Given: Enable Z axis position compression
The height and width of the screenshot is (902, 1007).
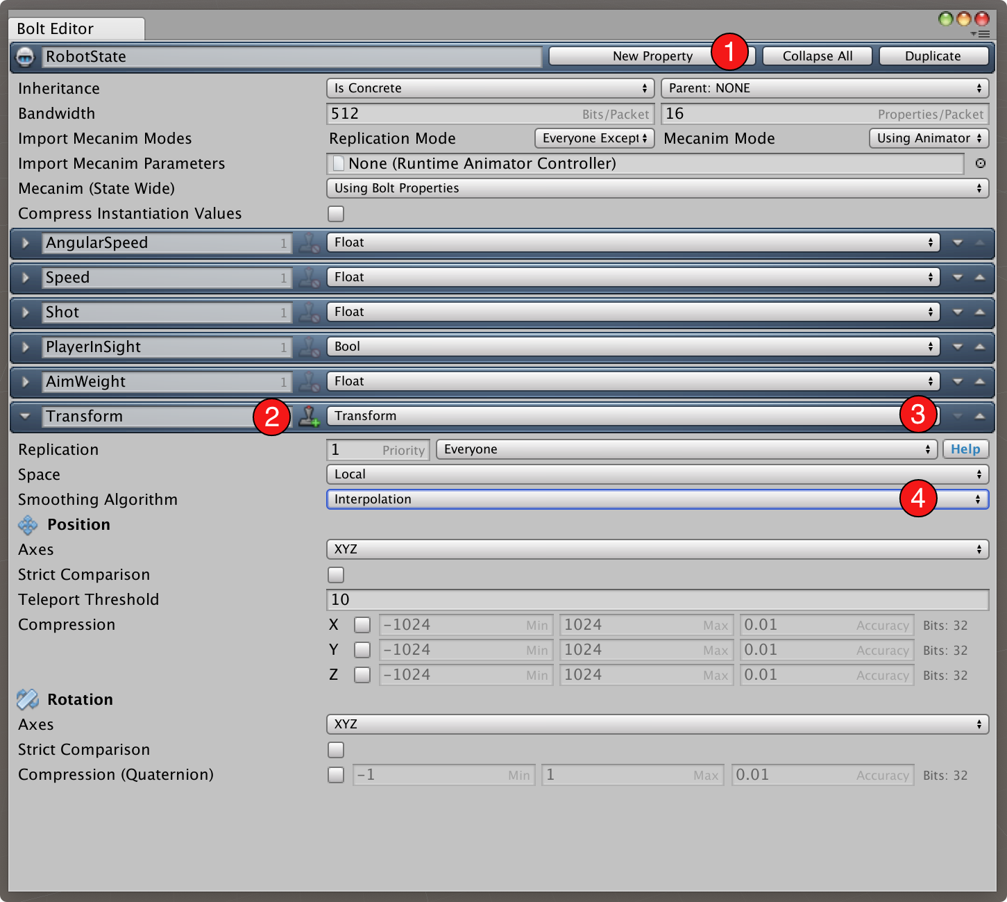Looking at the screenshot, I should tap(362, 675).
